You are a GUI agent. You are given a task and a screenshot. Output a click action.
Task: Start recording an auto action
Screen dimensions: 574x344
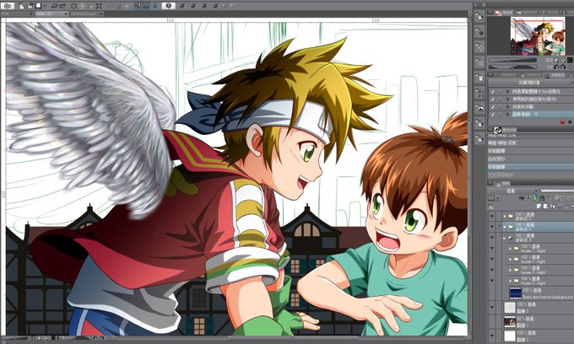pos(562,122)
